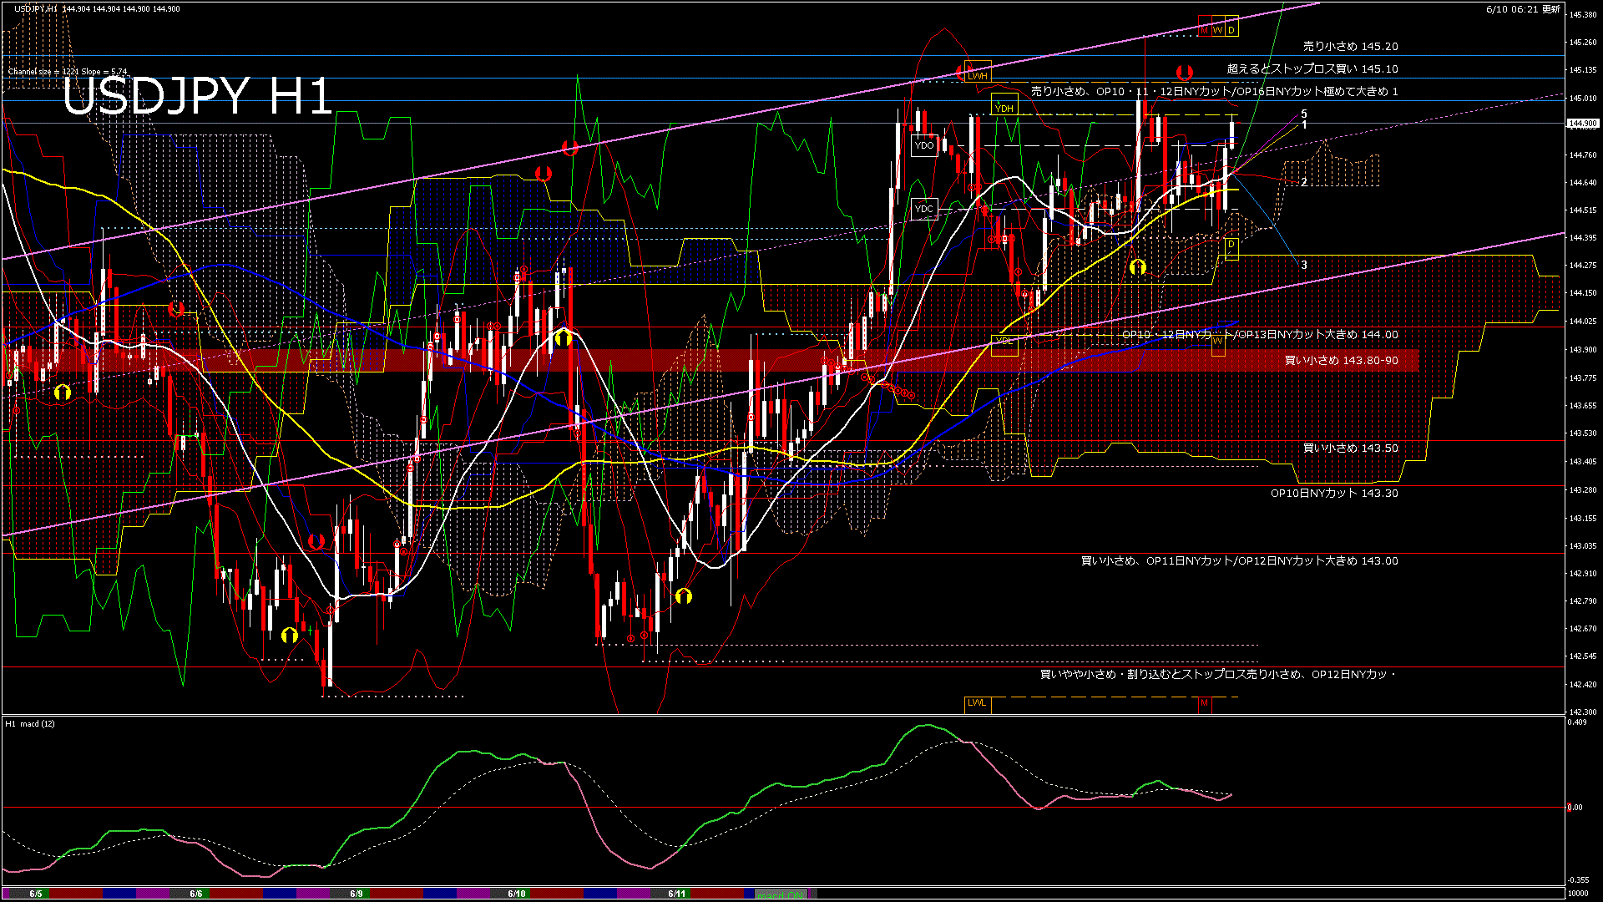
Task: Click the leftmost yellow up arrow marker
Action: click(x=63, y=392)
